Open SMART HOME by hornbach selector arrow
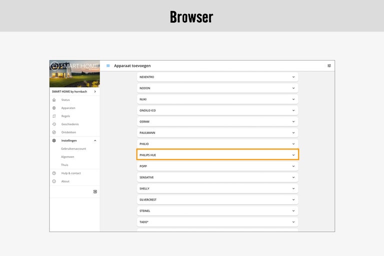This screenshot has width=384, height=256. click(x=95, y=91)
